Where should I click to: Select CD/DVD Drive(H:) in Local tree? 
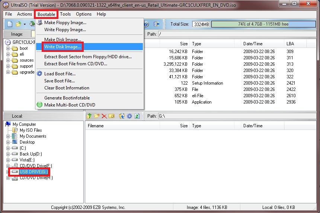pyautogui.click(x=36, y=178)
